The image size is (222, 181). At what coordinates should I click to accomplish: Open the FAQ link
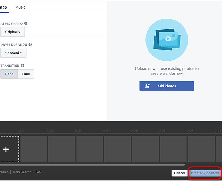pyautogui.click(x=38, y=172)
